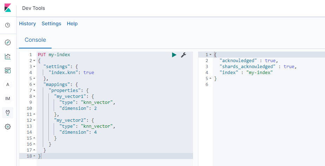The image size is (325, 166).
Task: Select the Console tab
Action: point(35,40)
